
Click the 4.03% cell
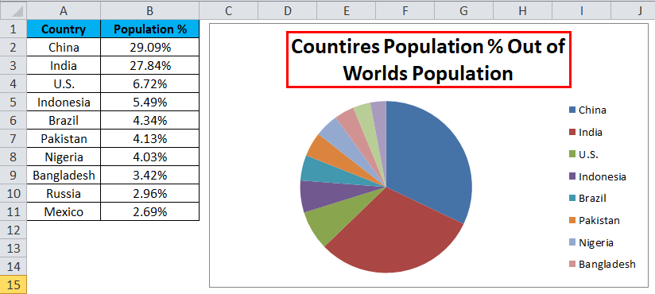(x=150, y=157)
